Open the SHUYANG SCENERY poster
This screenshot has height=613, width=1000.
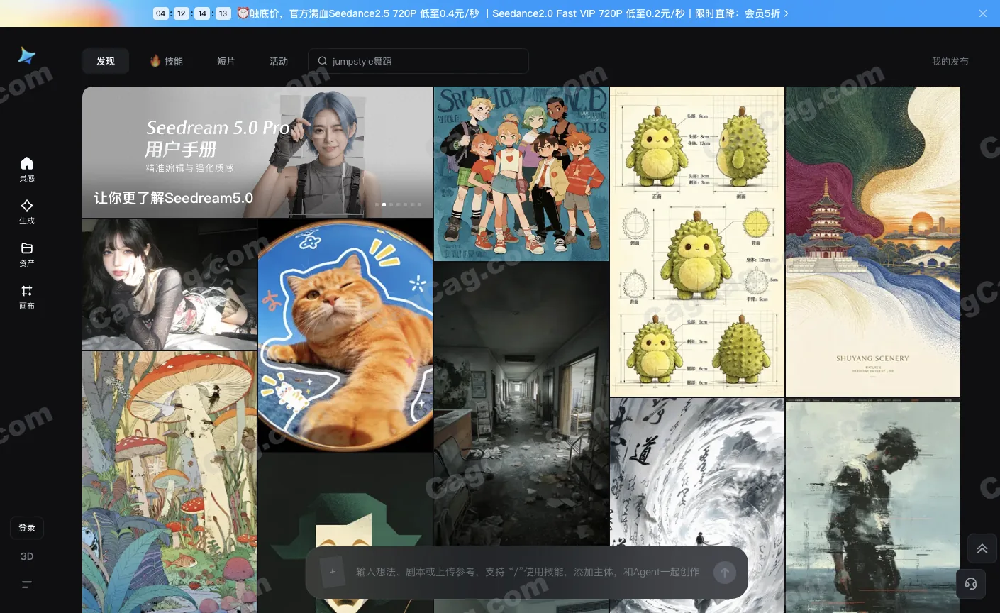click(873, 241)
